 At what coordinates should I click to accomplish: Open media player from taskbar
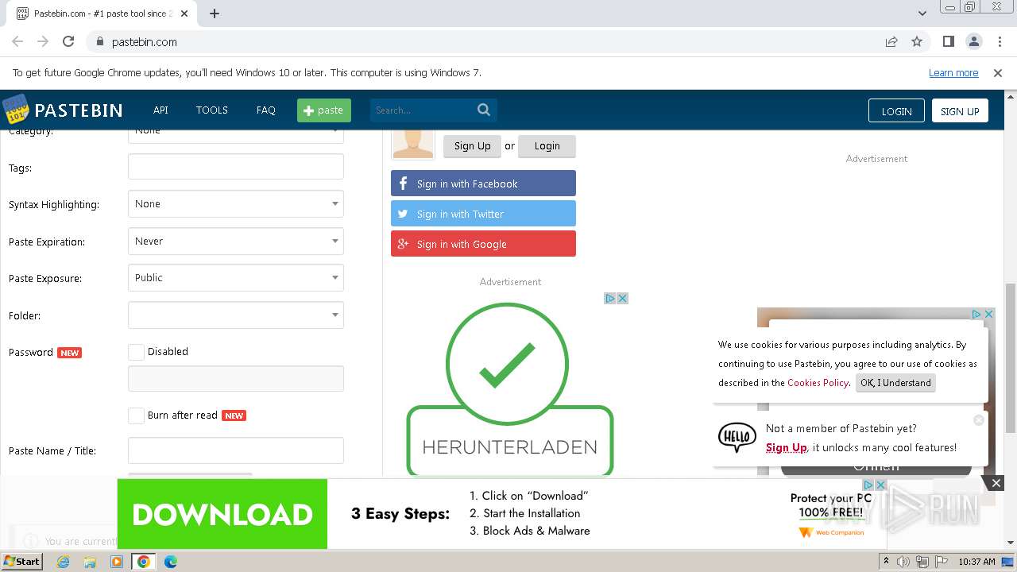click(117, 562)
